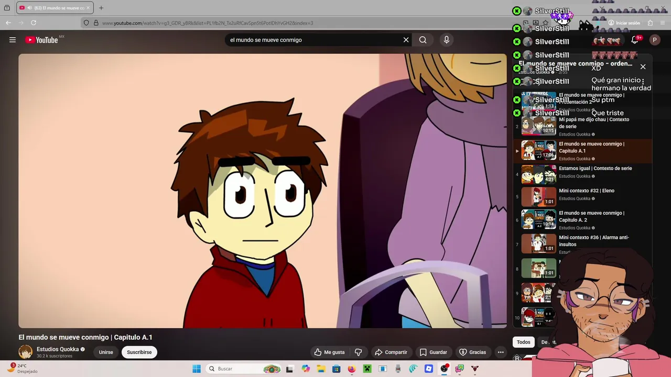The width and height of the screenshot is (671, 377).
Task: Open File Explorer from taskbar
Action: (321, 369)
